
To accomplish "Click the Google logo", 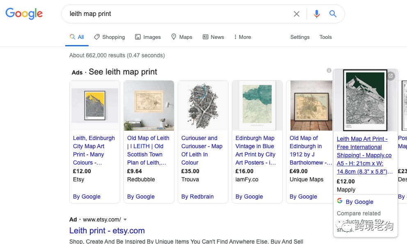I will point(24,14).
